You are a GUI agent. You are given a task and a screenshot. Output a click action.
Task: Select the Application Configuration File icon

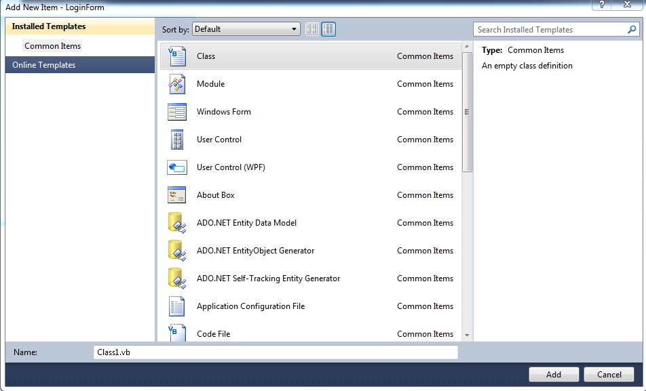(x=177, y=306)
